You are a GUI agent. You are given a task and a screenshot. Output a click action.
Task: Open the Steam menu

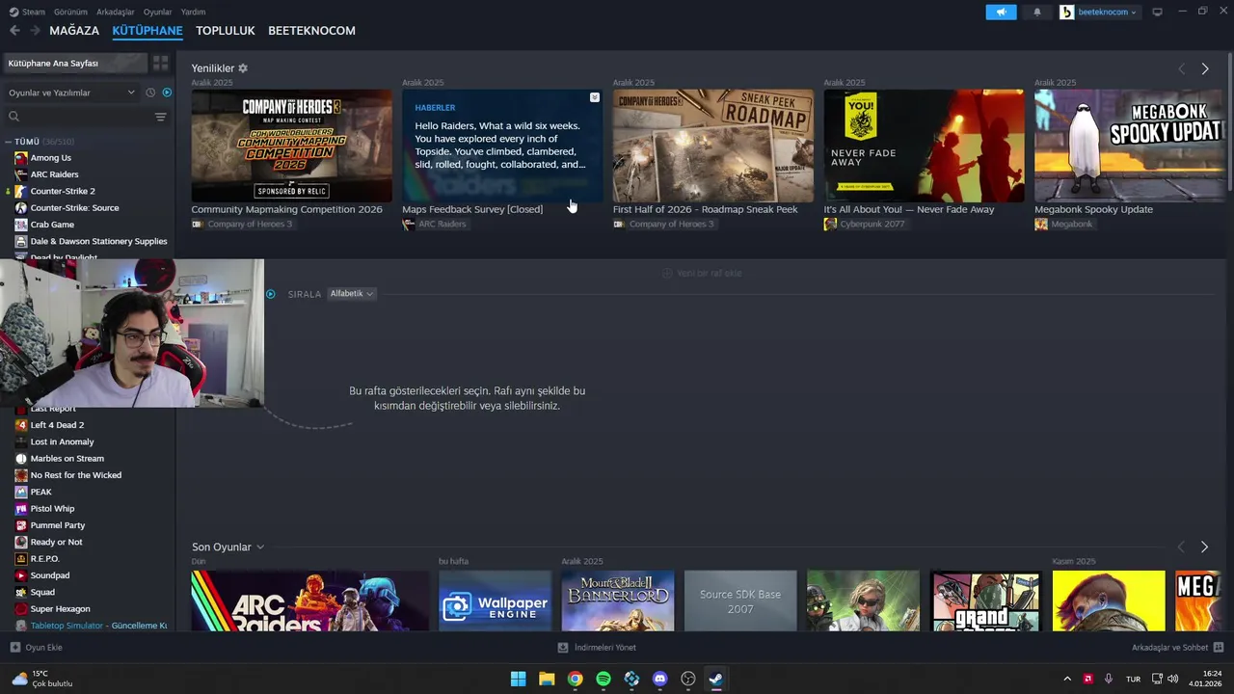pos(27,12)
